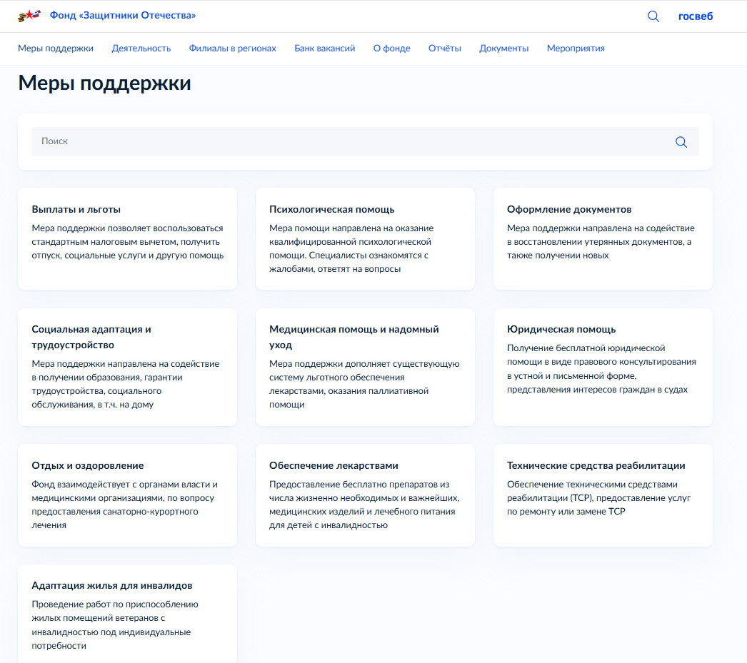This screenshot has height=663, width=747.
Task: Open the госвеб logo link
Action: pyautogui.click(x=696, y=16)
